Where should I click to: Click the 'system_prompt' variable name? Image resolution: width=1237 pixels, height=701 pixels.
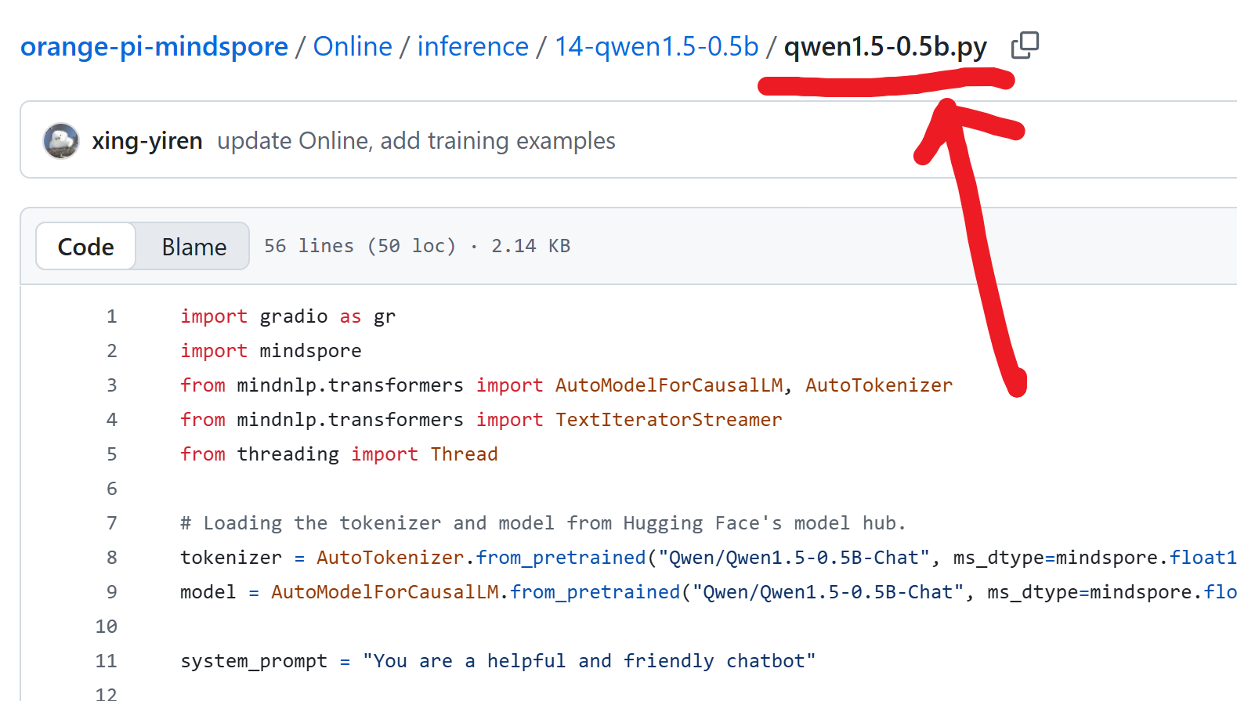(254, 661)
